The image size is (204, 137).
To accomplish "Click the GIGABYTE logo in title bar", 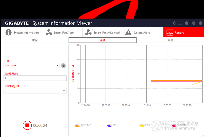I will (x=17, y=23).
